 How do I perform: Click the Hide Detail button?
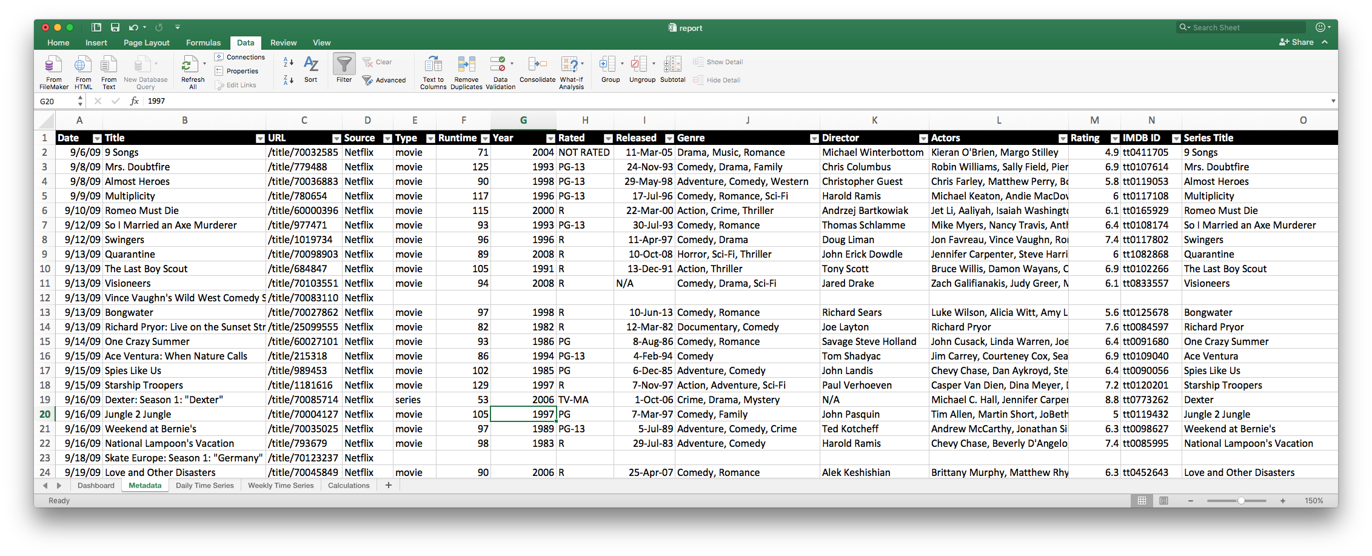coord(717,80)
